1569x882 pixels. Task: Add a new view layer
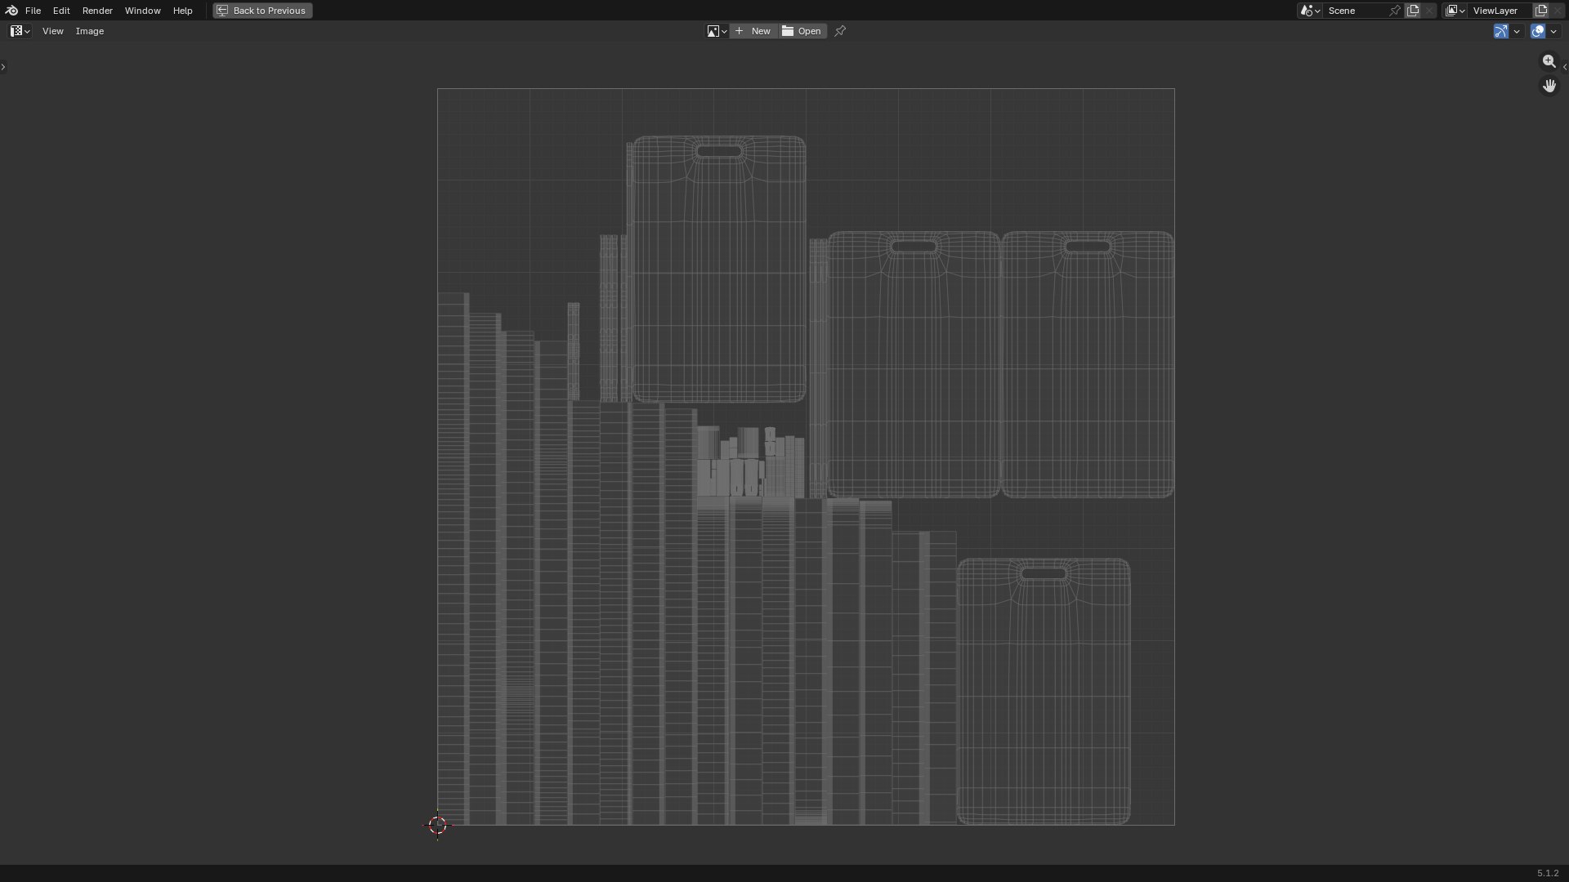pyautogui.click(x=1541, y=11)
